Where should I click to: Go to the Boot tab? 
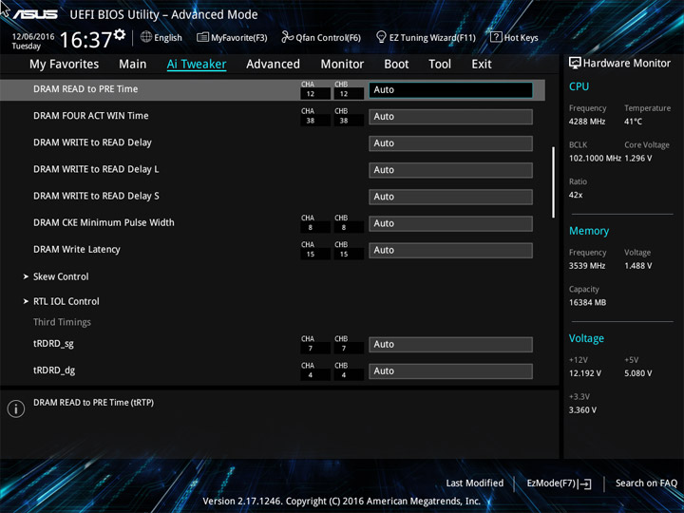396,65
